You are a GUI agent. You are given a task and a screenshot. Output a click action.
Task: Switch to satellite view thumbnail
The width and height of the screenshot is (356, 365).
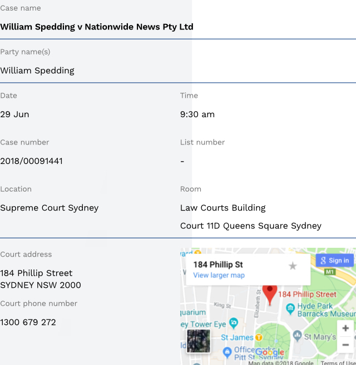tap(199, 341)
